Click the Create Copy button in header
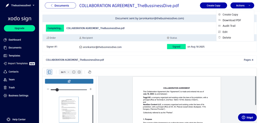Viewport: 260px width, 123px height. point(213,5)
